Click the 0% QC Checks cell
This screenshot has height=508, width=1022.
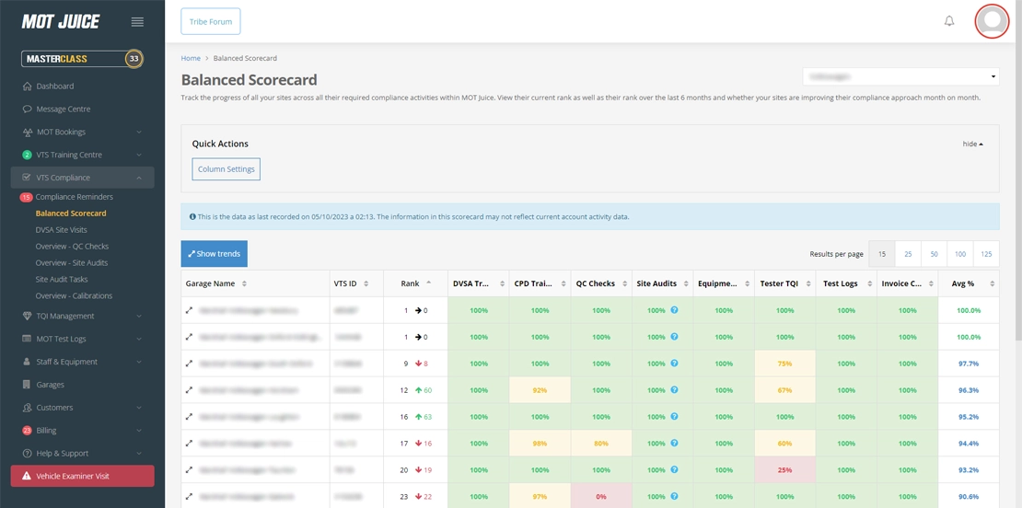[x=601, y=496]
